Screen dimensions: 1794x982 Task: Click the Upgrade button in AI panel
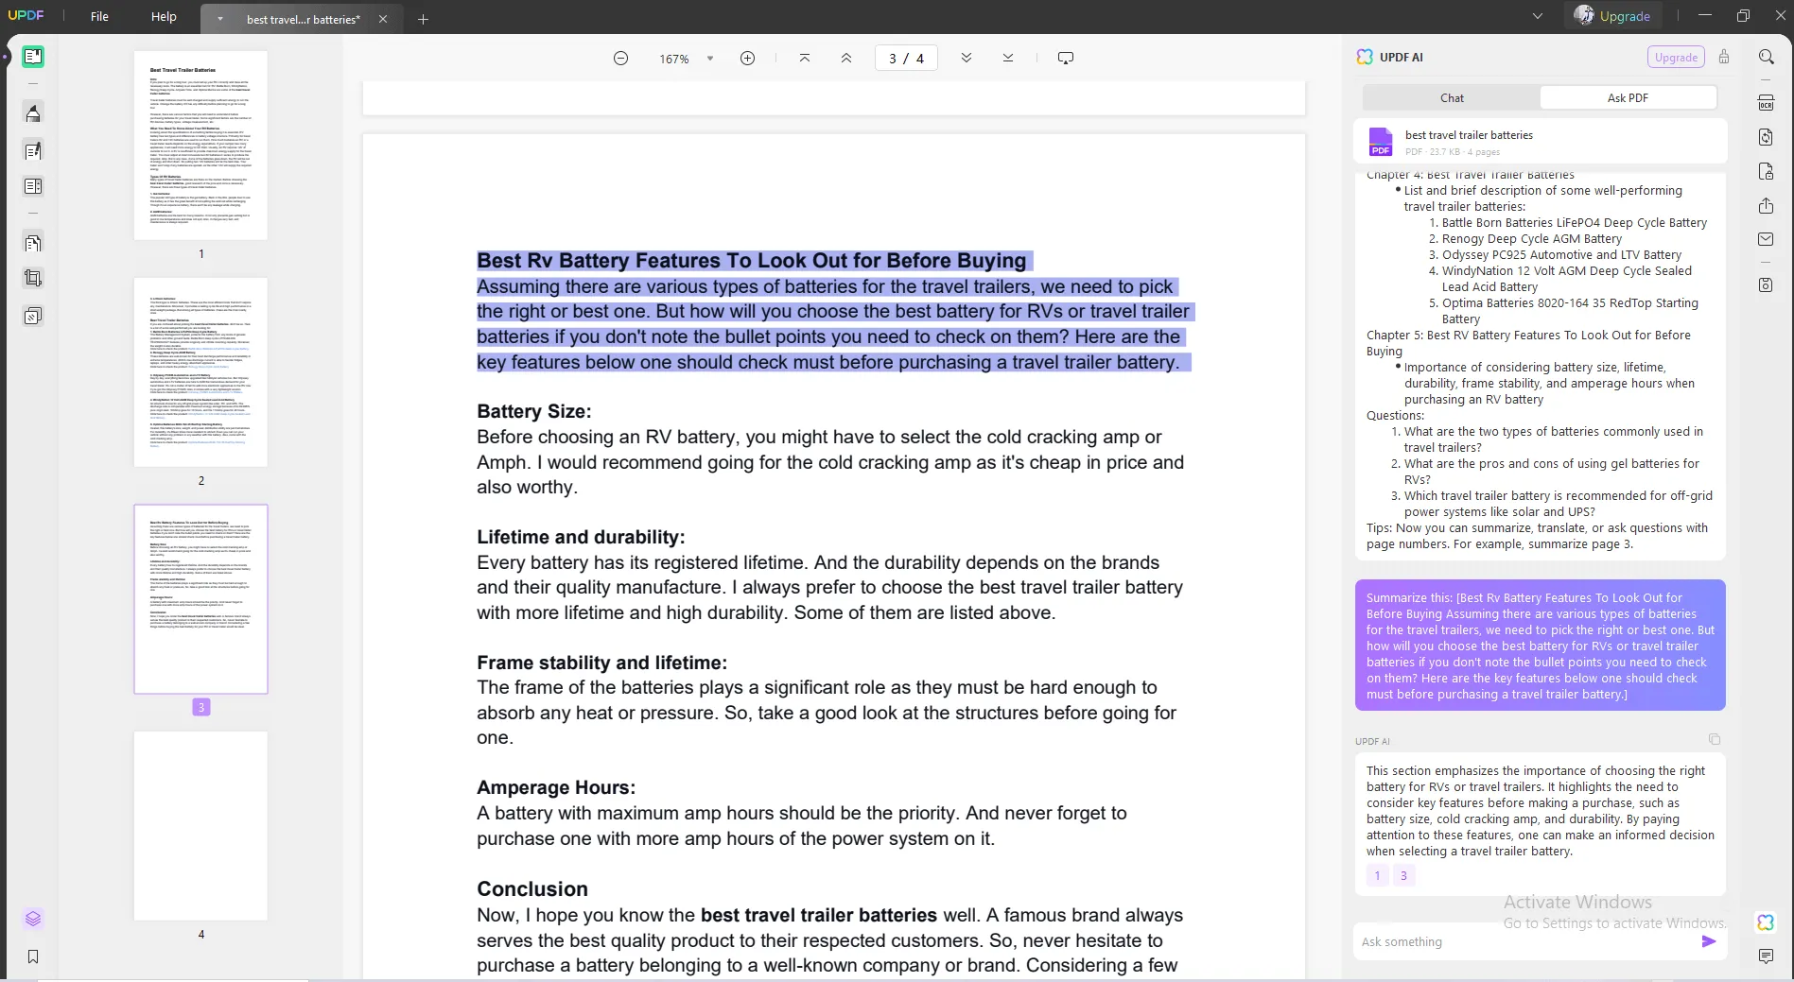pos(1676,57)
